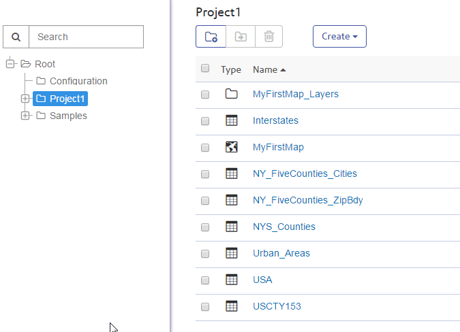The width and height of the screenshot is (460, 332).
Task: Collapse the Root tree node
Action: click(10, 63)
